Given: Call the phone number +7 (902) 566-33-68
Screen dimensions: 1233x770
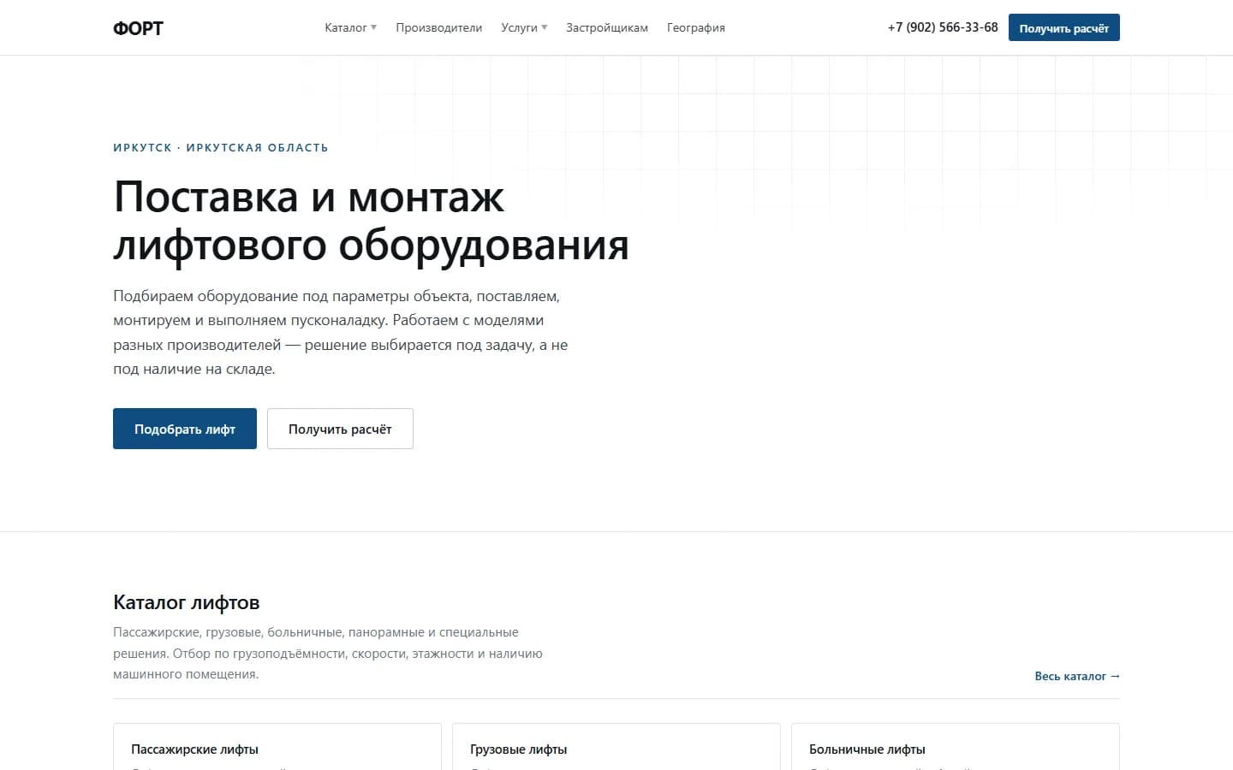Looking at the screenshot, I should pyautogui.click(x=943, y=27).
